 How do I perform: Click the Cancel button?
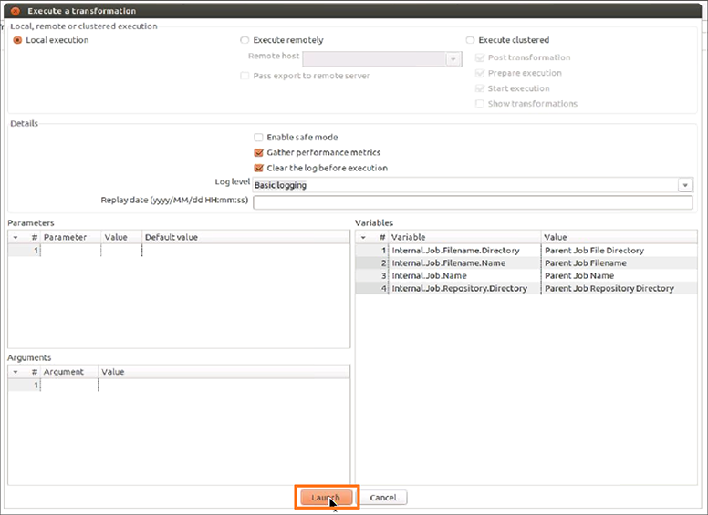coord(383,498)
